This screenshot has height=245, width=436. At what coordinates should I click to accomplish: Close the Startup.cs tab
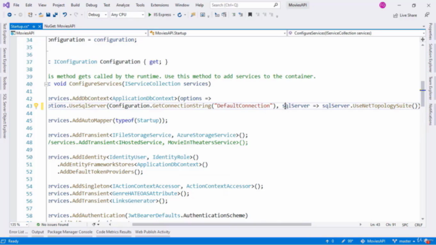pos(40,27)
